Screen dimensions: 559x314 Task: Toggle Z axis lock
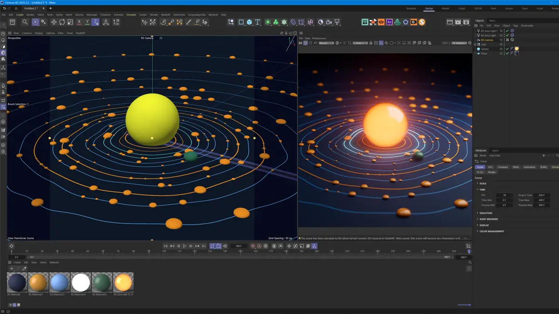pos(95,22)
